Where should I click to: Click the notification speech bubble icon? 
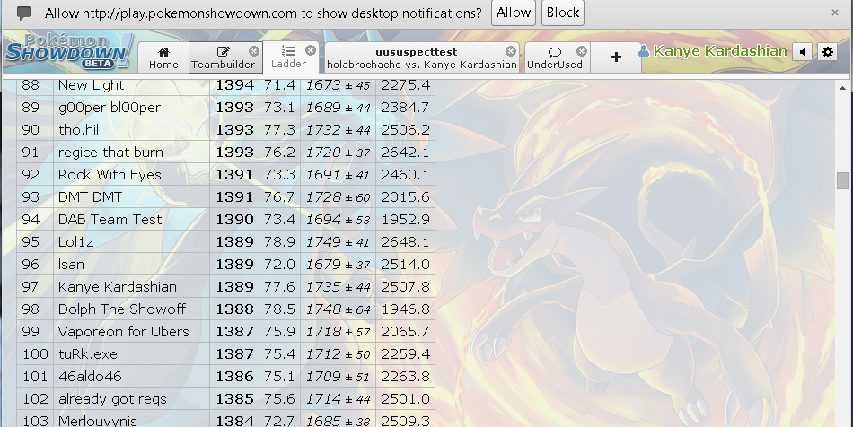23,13
